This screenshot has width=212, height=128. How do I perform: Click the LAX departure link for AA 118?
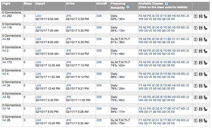click(38, 27)
